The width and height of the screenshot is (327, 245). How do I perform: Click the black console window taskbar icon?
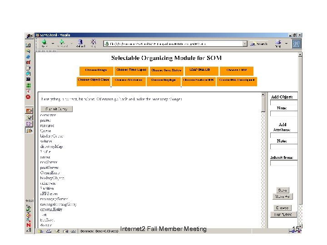click(28, 79)
